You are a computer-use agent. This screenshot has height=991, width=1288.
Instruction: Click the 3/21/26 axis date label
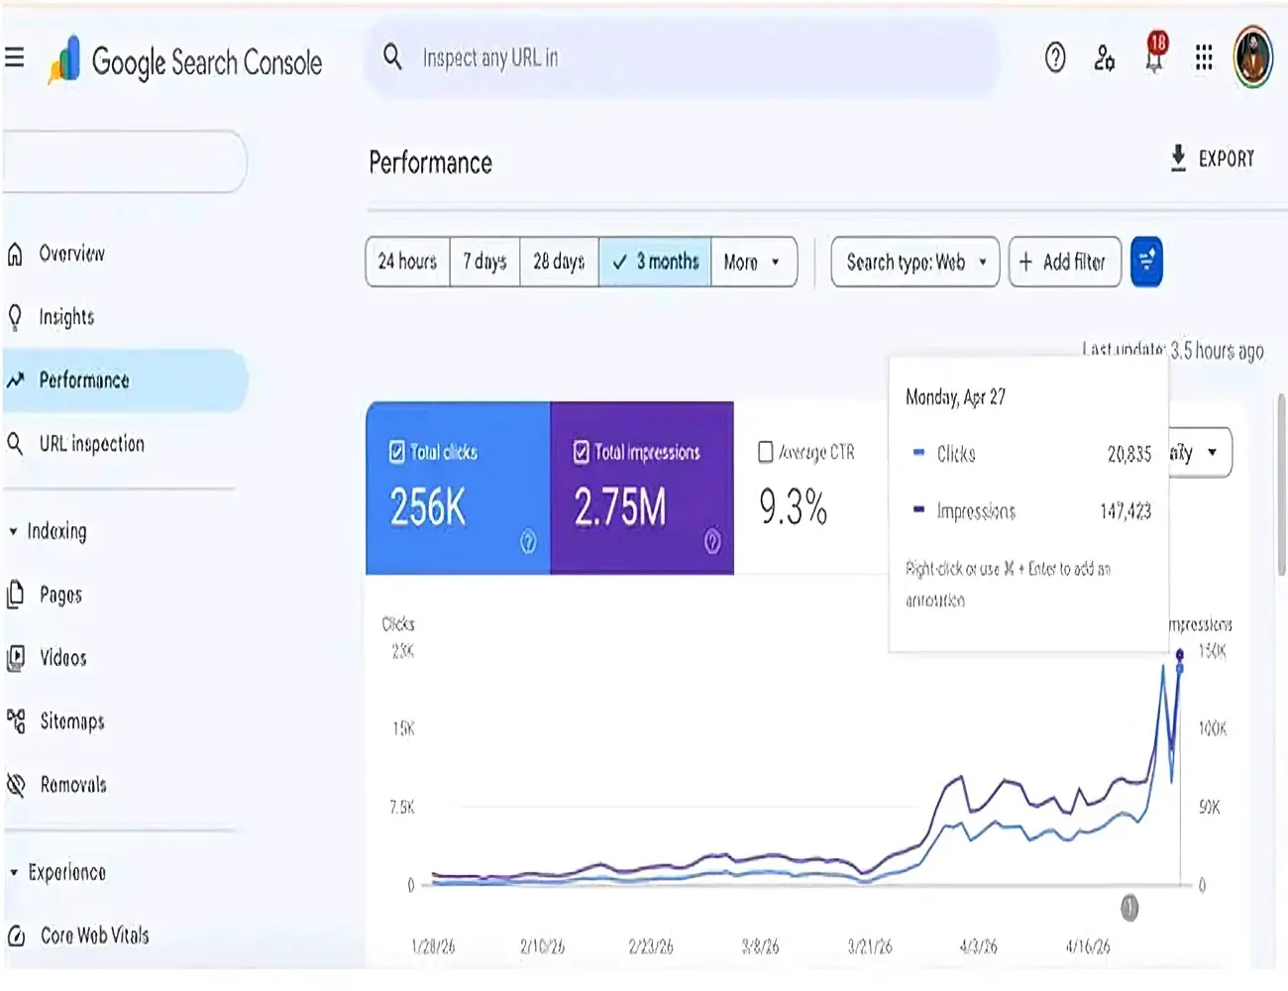pos(869,947)
